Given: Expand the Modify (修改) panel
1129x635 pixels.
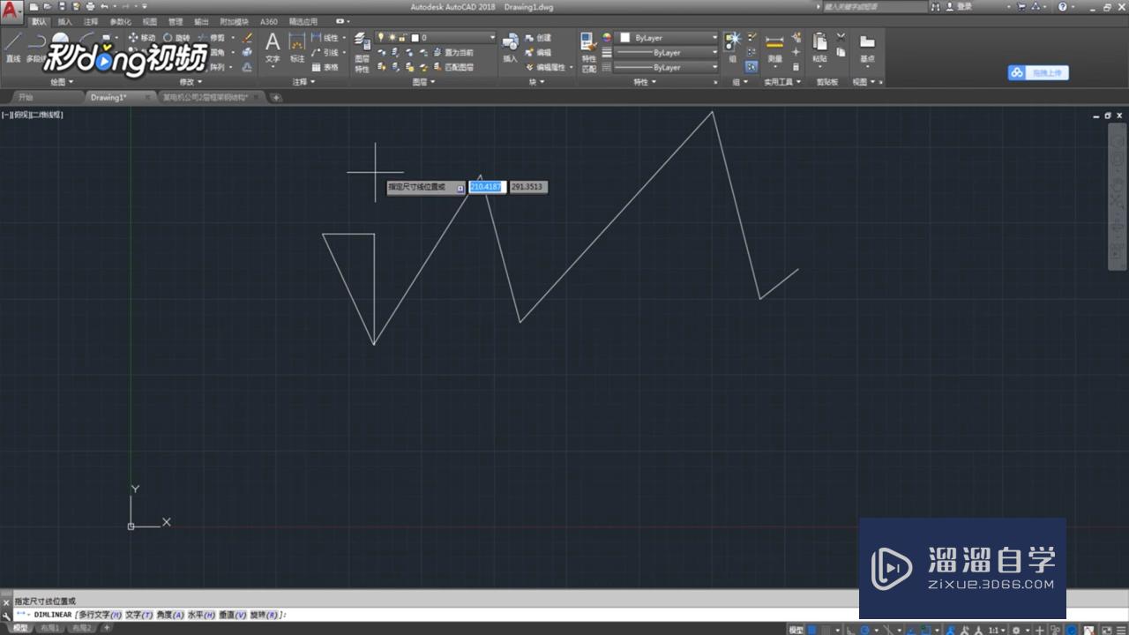Looking at the screenshot, I should click(x=191, y=81).
